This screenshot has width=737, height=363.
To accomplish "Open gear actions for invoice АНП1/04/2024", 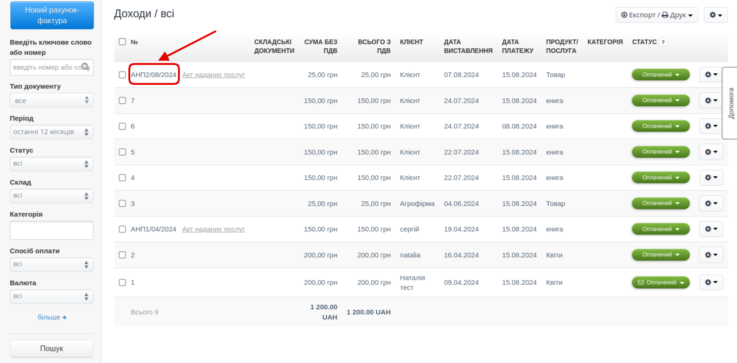I will 711,229.
